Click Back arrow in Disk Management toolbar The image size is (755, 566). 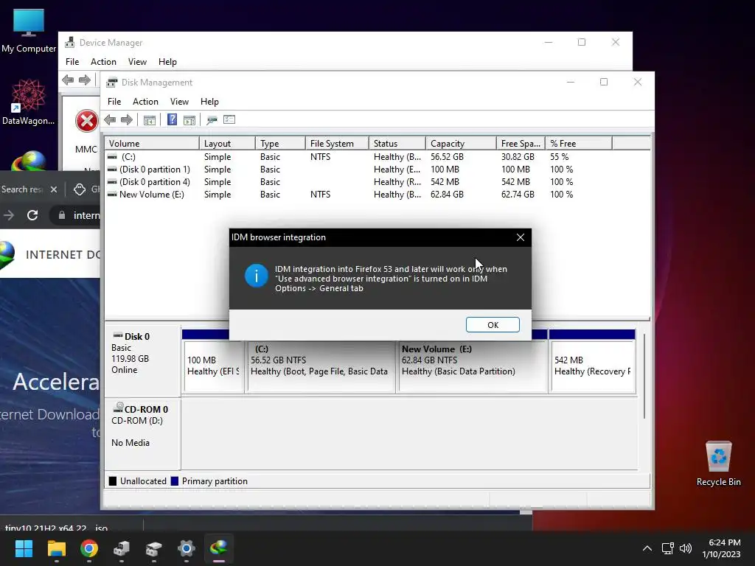(x=110, y=120)
